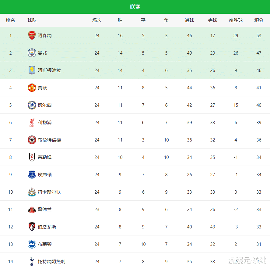Open the 布伦特福德 team name link
This screenshot has height=269, width=270.
pyautogui.click(x=49, y=140)
